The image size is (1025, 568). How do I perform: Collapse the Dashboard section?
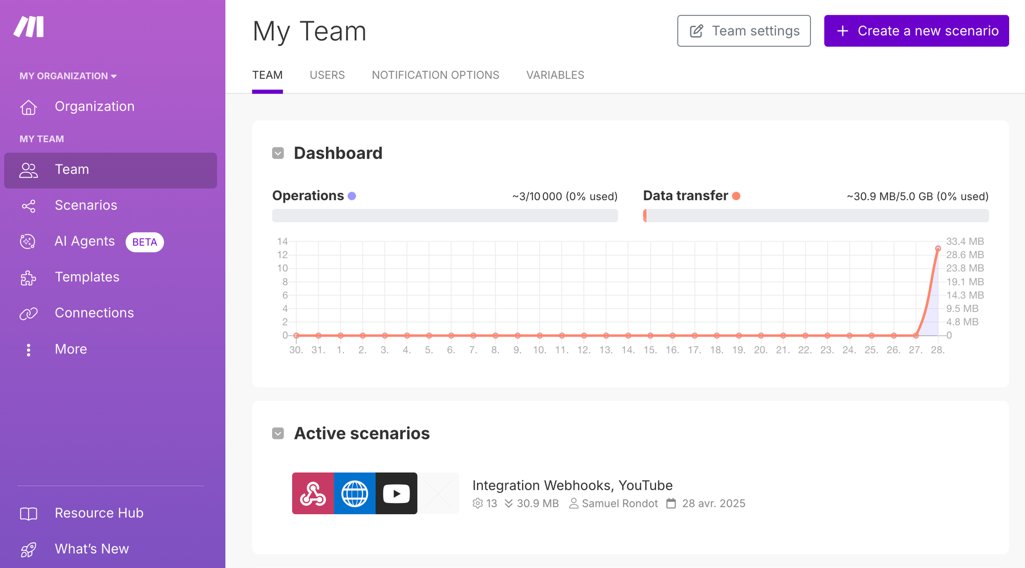[278, 153]
